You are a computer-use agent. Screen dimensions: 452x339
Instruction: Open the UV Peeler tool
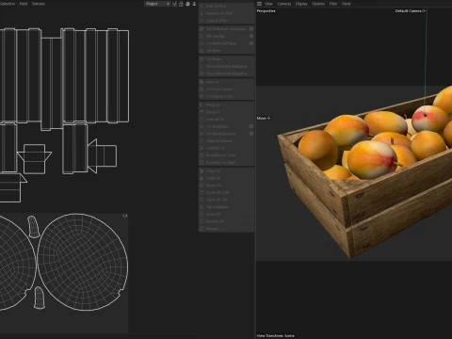point(226,59)
